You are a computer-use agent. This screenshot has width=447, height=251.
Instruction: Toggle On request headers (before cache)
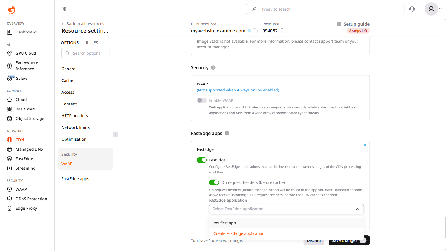coord(214,182)
